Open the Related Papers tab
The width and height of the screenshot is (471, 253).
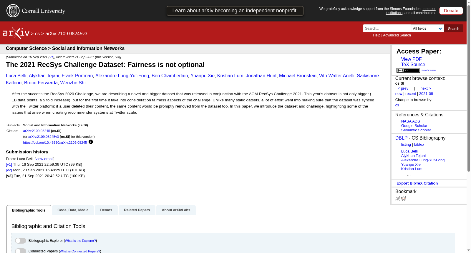click(x=137, y=210)
